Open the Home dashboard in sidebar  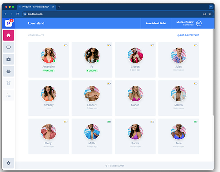tap(8, 35)
